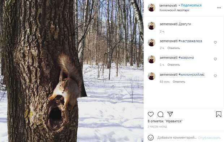
Task: Open emoji picker smiley icon
Action: (x=151, y=138)
